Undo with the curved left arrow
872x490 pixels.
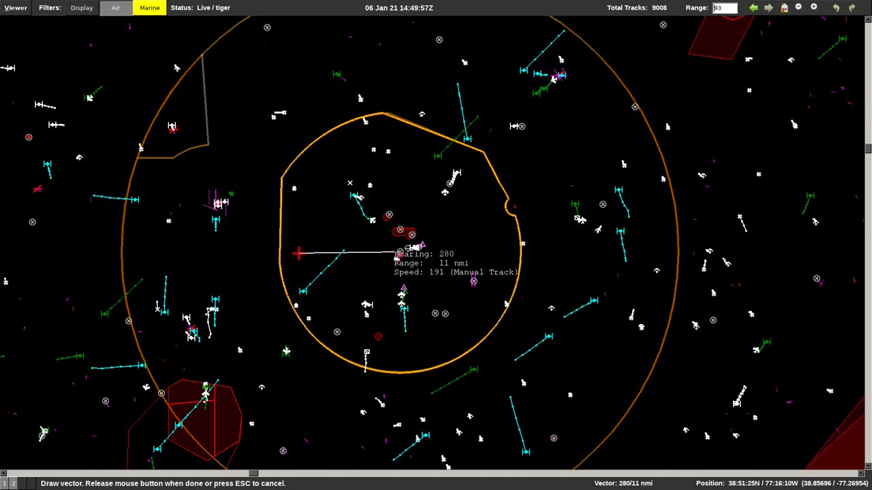[x=836, y=7]
